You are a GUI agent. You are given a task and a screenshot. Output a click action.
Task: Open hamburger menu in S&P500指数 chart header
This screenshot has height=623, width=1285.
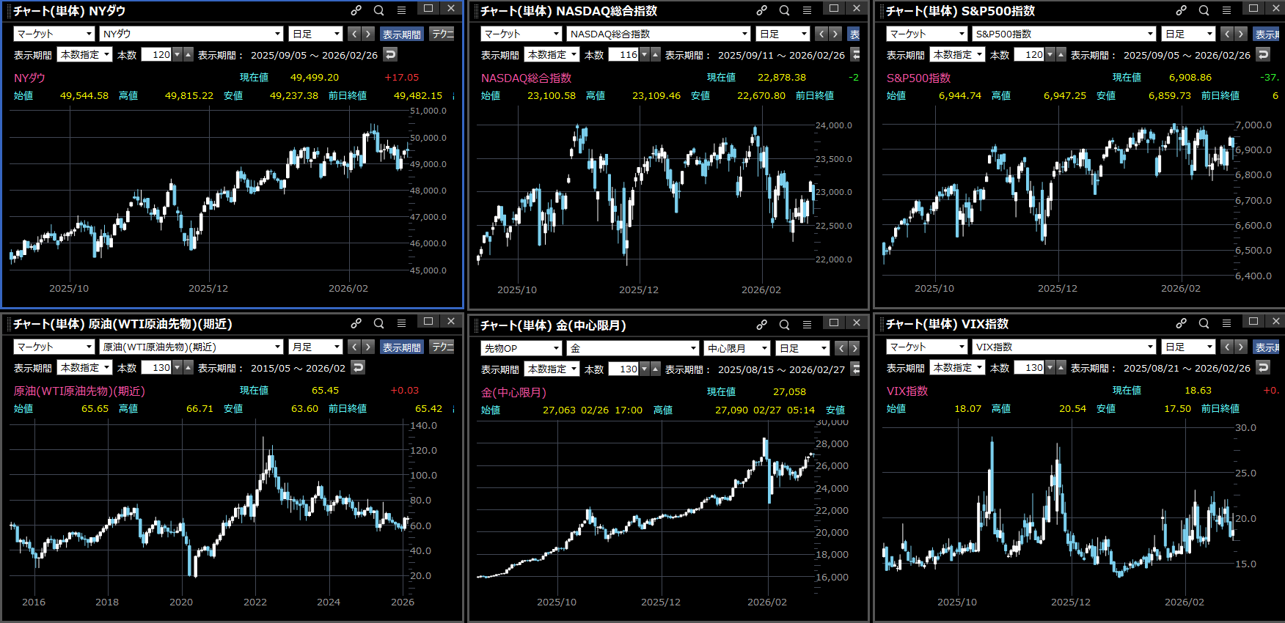1226,10
